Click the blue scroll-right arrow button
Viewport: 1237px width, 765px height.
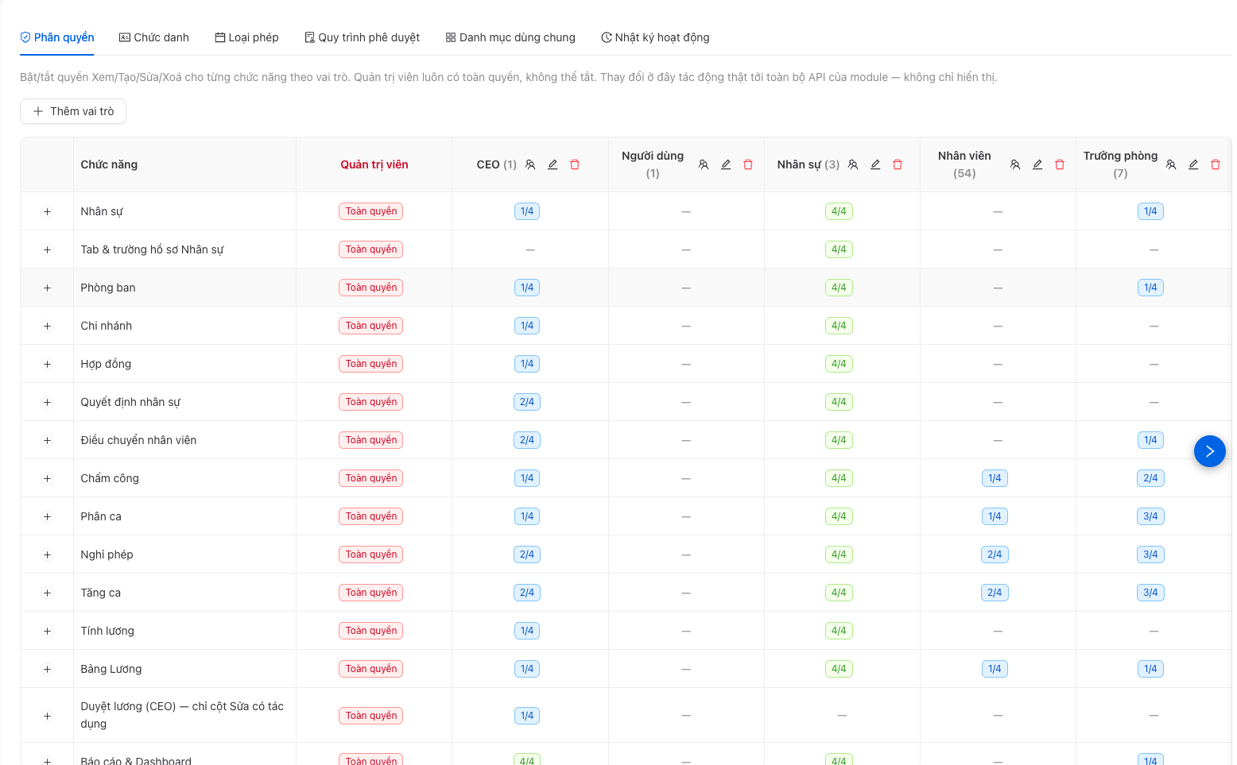point(1210,451)
